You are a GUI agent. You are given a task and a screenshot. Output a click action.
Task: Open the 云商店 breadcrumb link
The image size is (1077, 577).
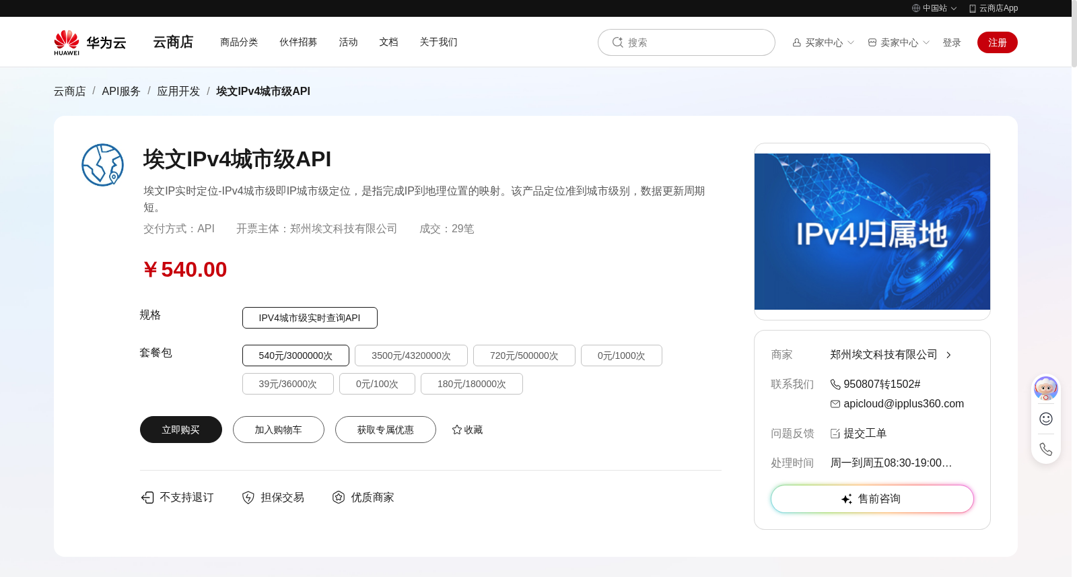pos(70,91)
